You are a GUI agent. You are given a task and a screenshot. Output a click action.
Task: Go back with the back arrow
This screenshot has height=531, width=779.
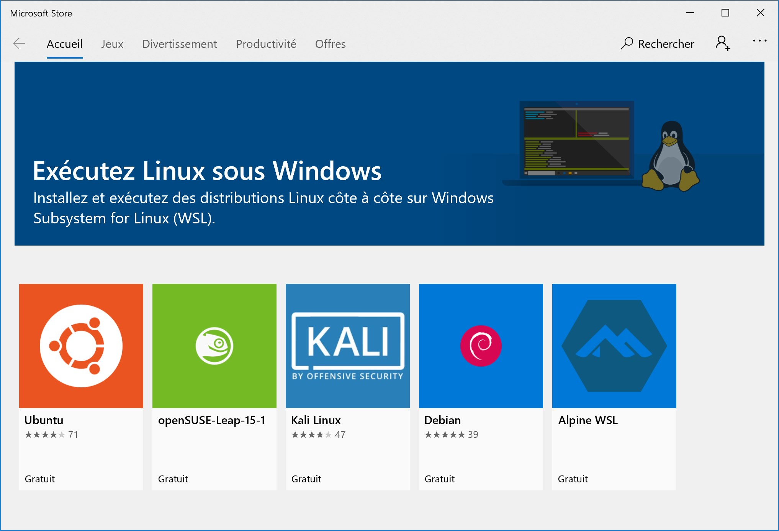[19, 44]
